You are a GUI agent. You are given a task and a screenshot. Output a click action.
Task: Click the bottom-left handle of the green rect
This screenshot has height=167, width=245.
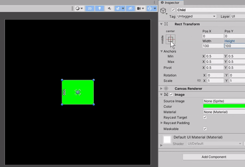[62, 104]
